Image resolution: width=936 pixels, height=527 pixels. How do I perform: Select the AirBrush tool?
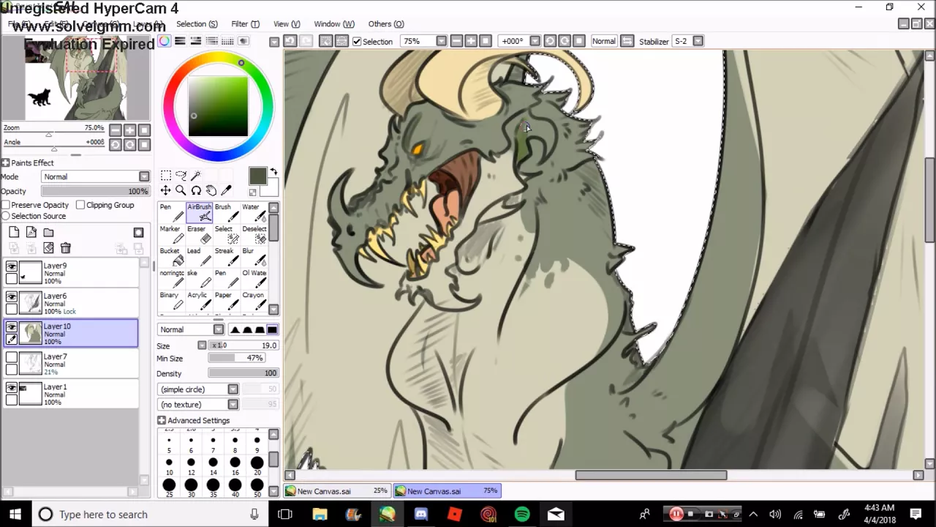[x=199, y=212]
